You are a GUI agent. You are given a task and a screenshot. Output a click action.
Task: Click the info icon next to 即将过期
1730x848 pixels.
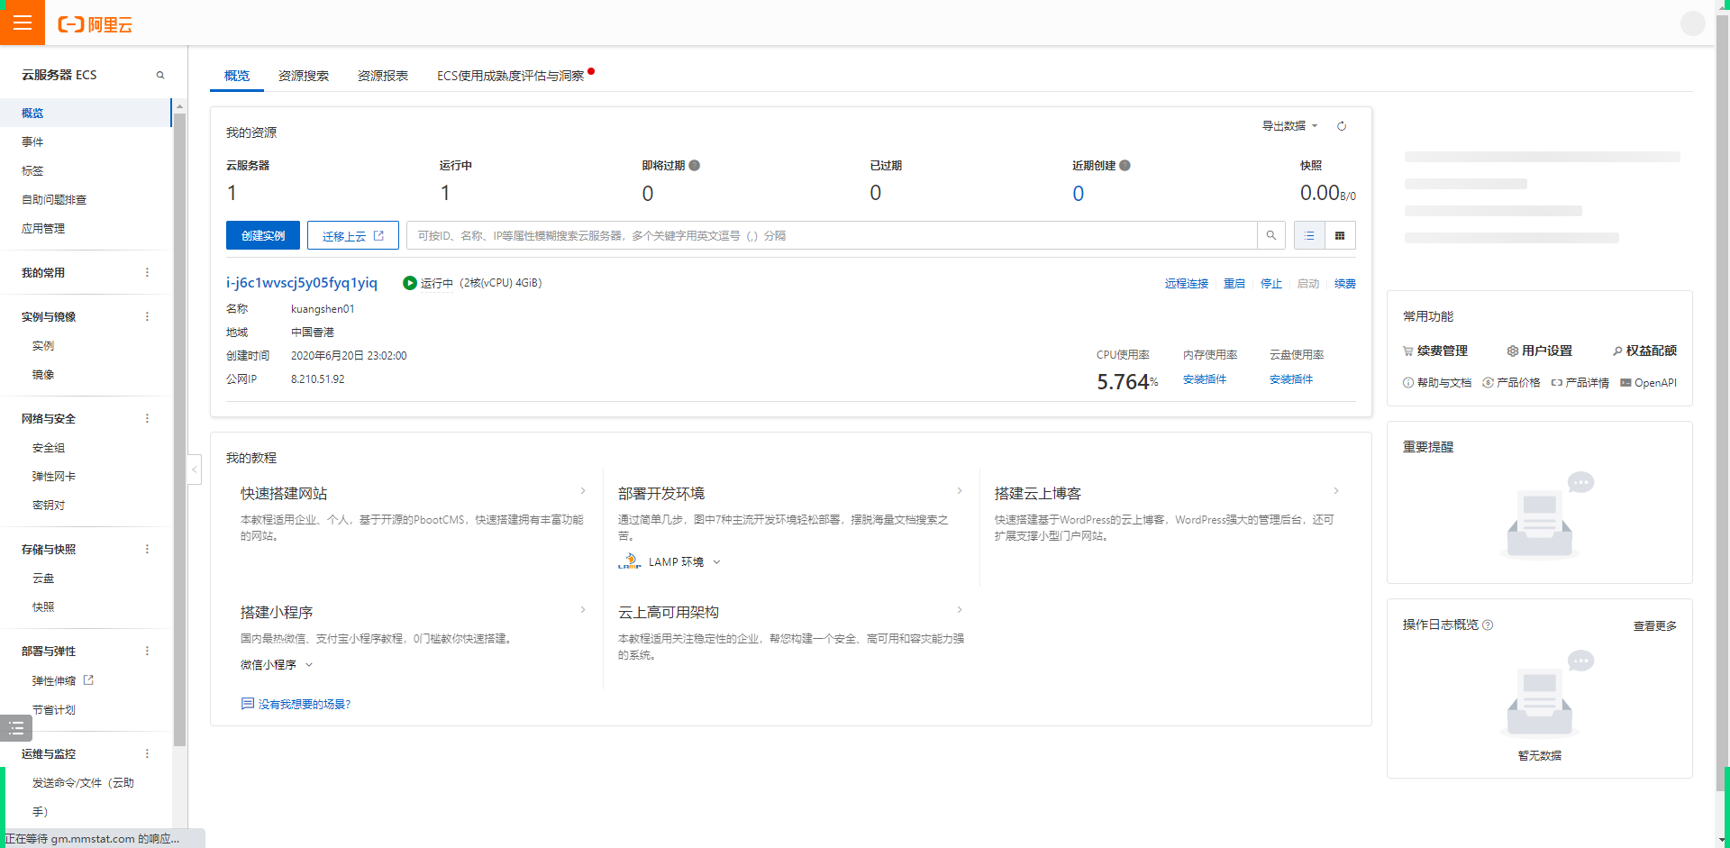coord(694,165)
